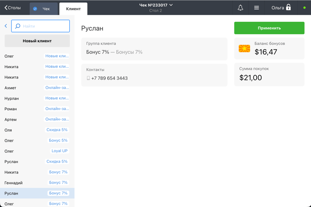Click the green status indicator dot
Screen dimensions: 311x207
[x=304, y=8]
